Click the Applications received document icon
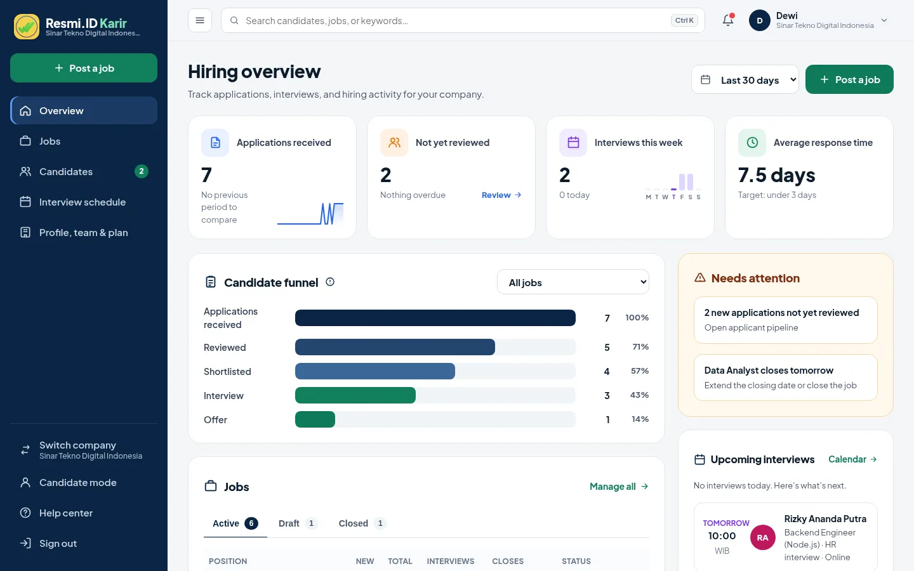 click(215, 143)
